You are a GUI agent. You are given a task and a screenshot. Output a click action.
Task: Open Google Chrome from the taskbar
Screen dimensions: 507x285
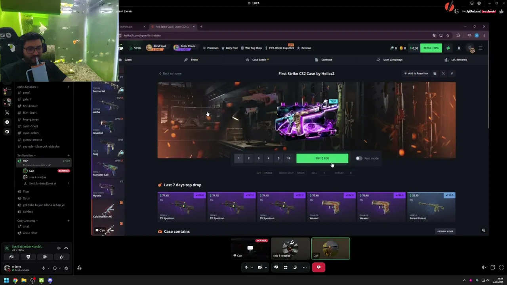tap(15, 280)
